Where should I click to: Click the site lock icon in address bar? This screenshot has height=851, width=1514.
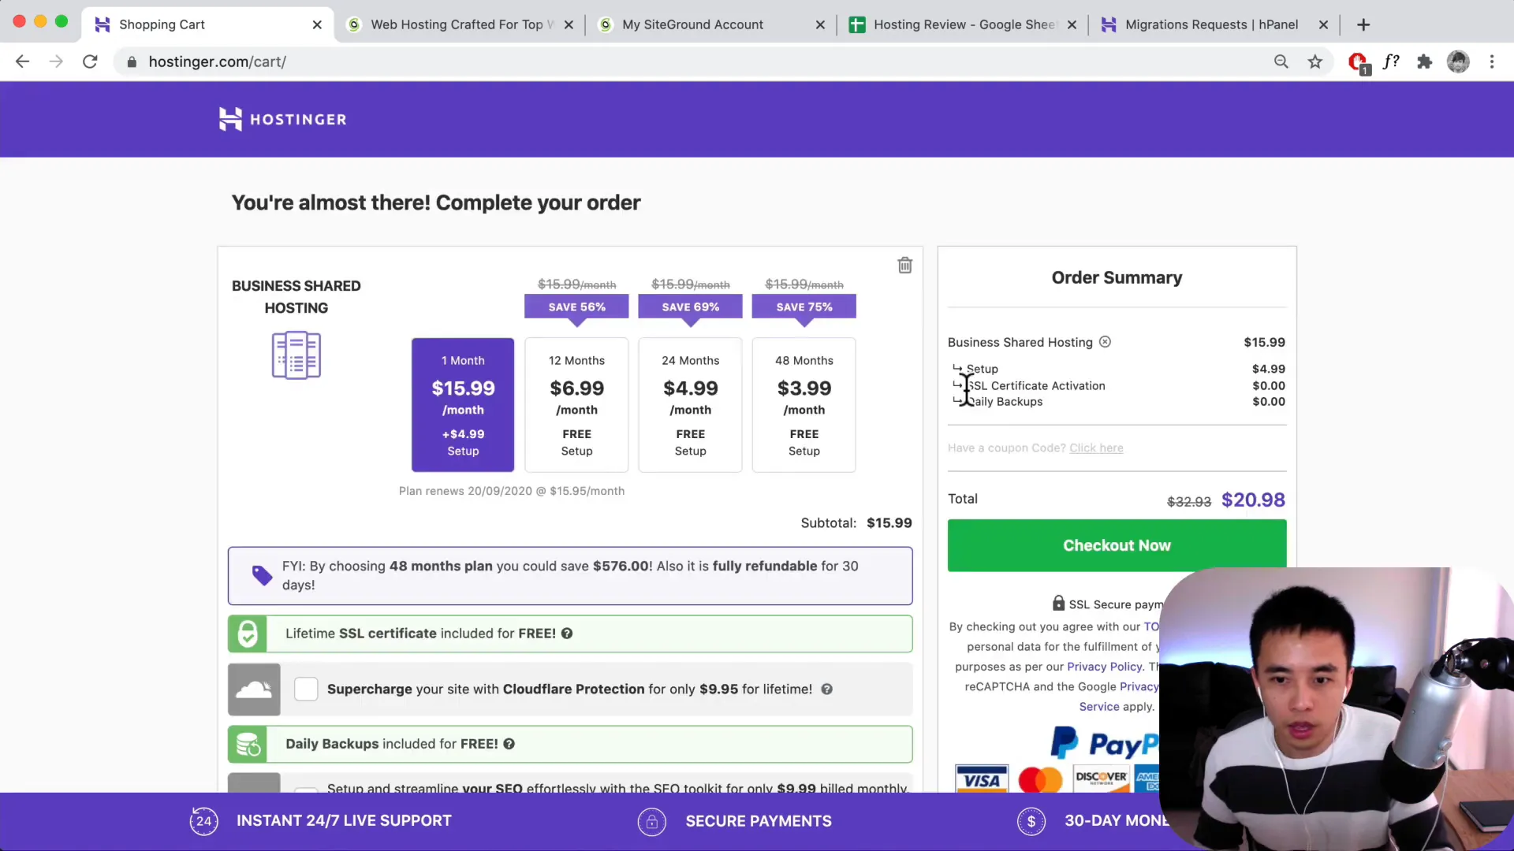132,61
